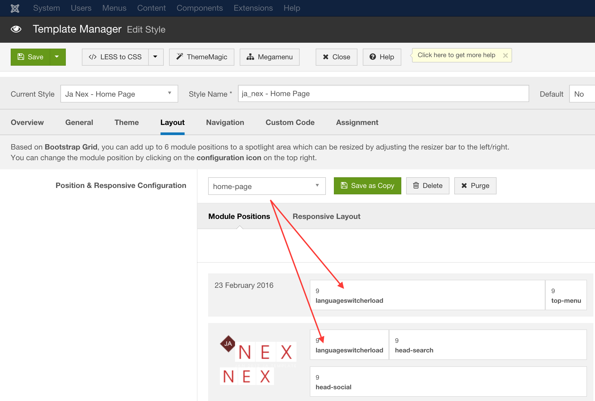Click the Style Name input field
Image resolution: width=595 pixels, height=401 pixels.
click(x=383, y=93)
